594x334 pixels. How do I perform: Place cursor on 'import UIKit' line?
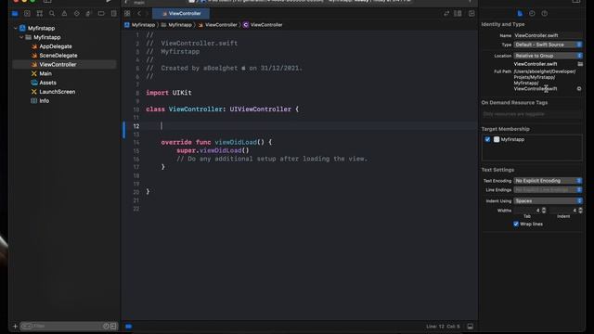(169, 93)
